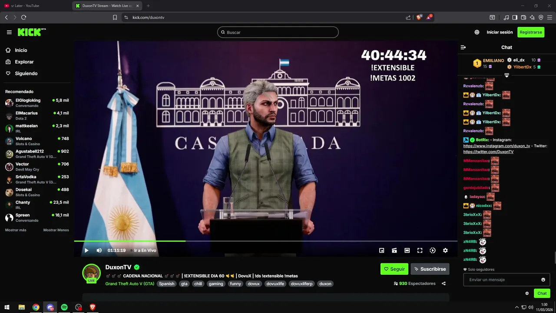Select the Spanish tag

pos(166,284)
